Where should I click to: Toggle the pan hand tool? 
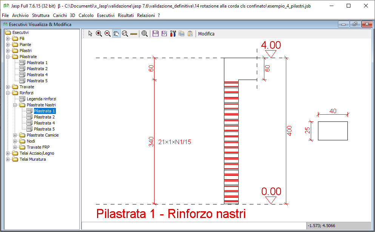[116, 34]
